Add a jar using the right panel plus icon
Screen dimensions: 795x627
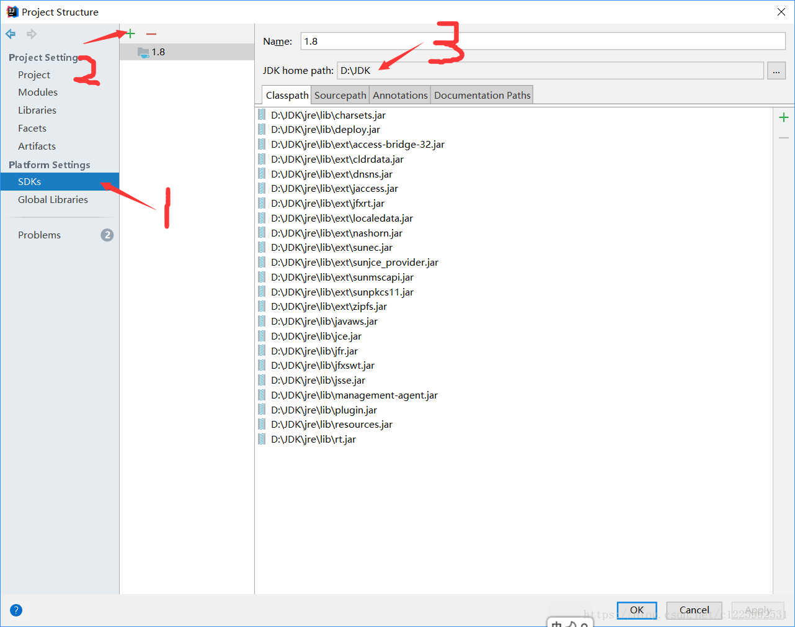click(x=784, y=117)
